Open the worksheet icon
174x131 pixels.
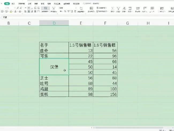coord(152,8)
